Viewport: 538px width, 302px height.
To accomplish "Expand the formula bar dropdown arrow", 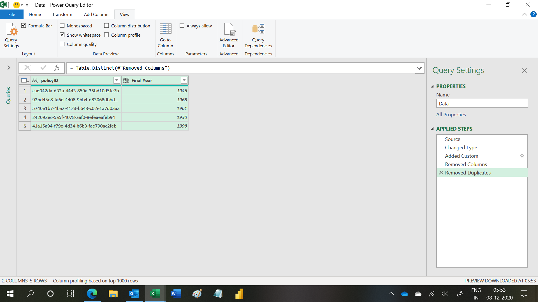I will click(x=419, y=68).
